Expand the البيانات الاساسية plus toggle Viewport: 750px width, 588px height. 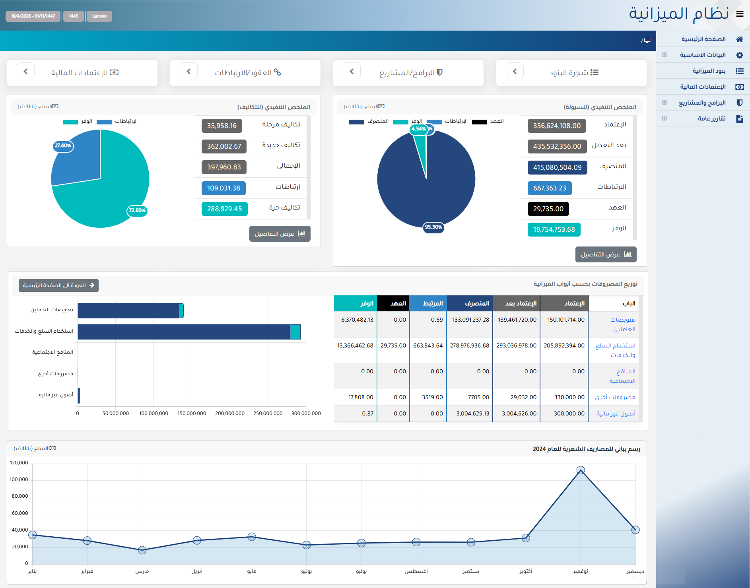tap(665, 55)
